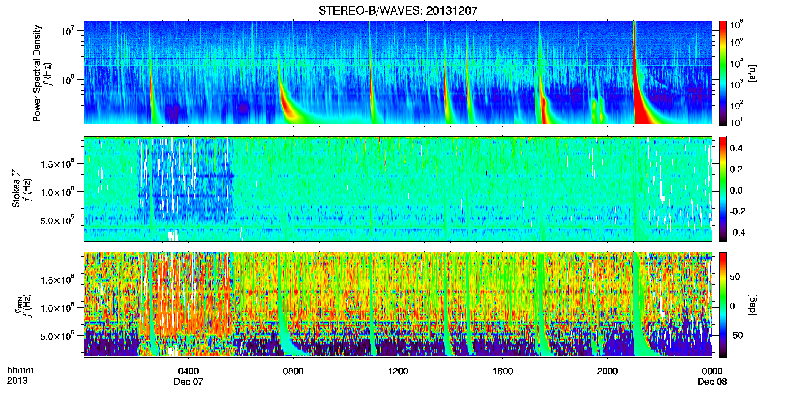The height and width of the screenshot is (410, 796).
Task: Click the title STEREO-B/WAVES: 20131207
Action: click(x=398, y=11)
